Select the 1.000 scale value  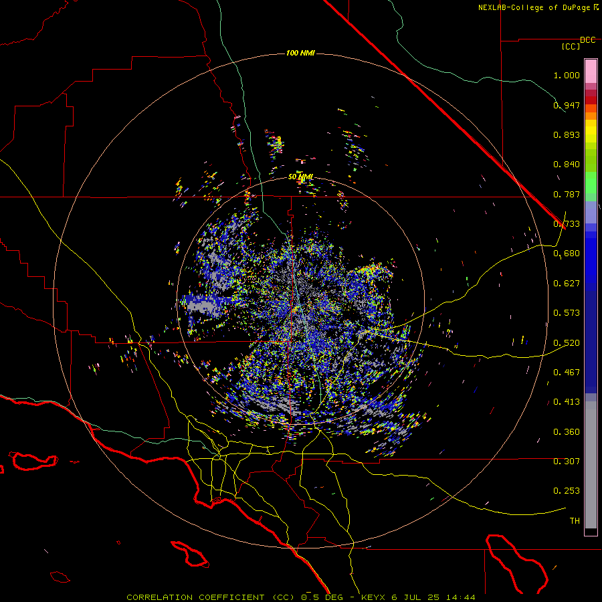567,75
